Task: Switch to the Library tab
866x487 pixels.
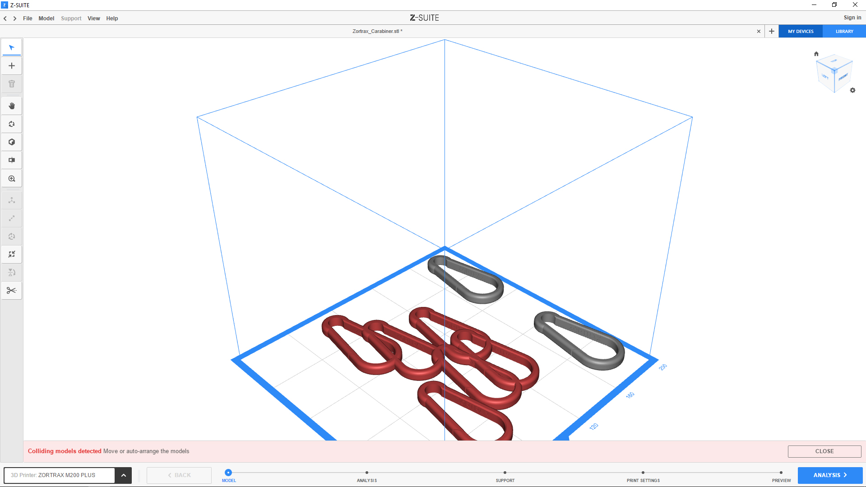Action: [844, 32]
